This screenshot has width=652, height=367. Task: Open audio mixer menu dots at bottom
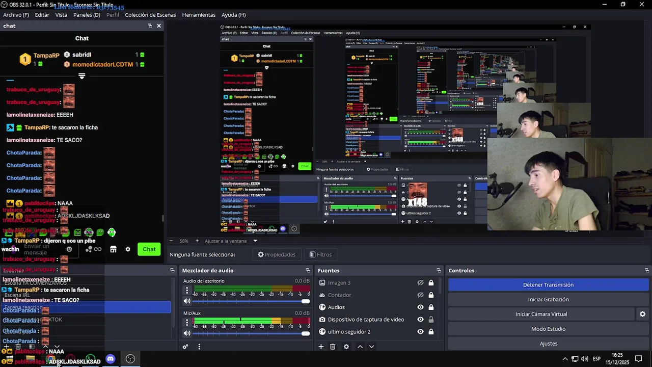pyautogui.click(x=199, y=347)
